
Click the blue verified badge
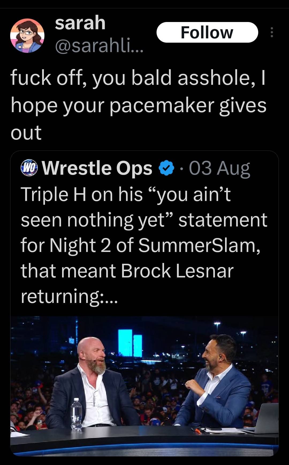(x=166, y=169)
